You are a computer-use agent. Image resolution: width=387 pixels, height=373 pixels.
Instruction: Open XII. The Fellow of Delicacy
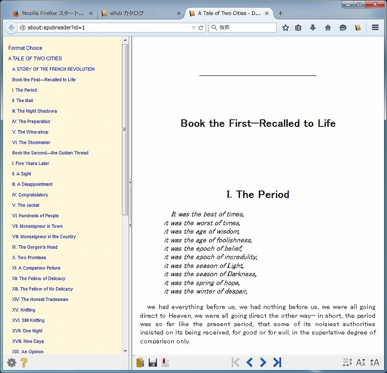39,279
